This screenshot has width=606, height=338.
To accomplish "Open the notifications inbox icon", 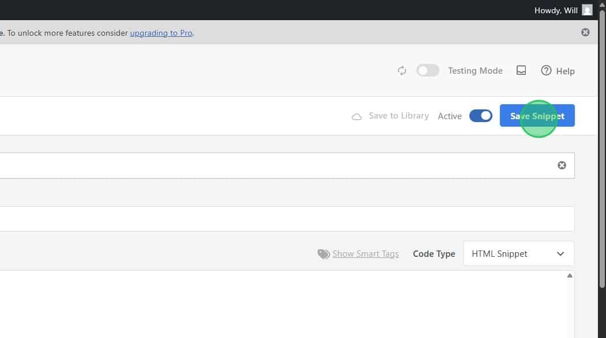I will [x=521, y=70].
